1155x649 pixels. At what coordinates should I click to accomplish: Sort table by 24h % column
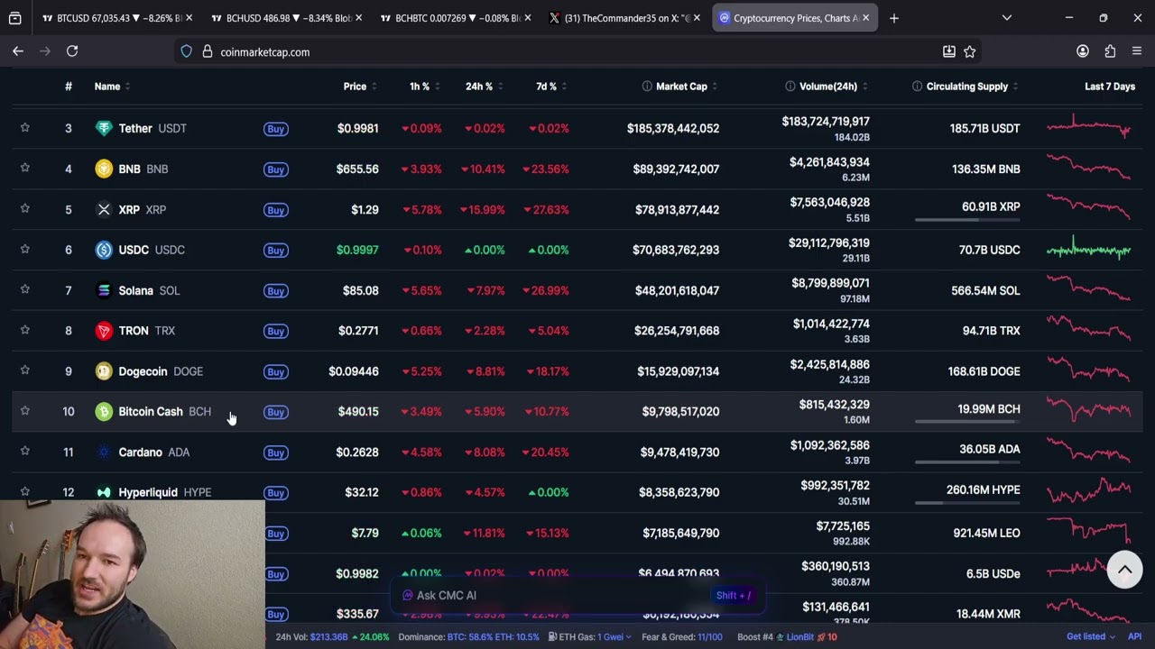[x=484, y=87]
